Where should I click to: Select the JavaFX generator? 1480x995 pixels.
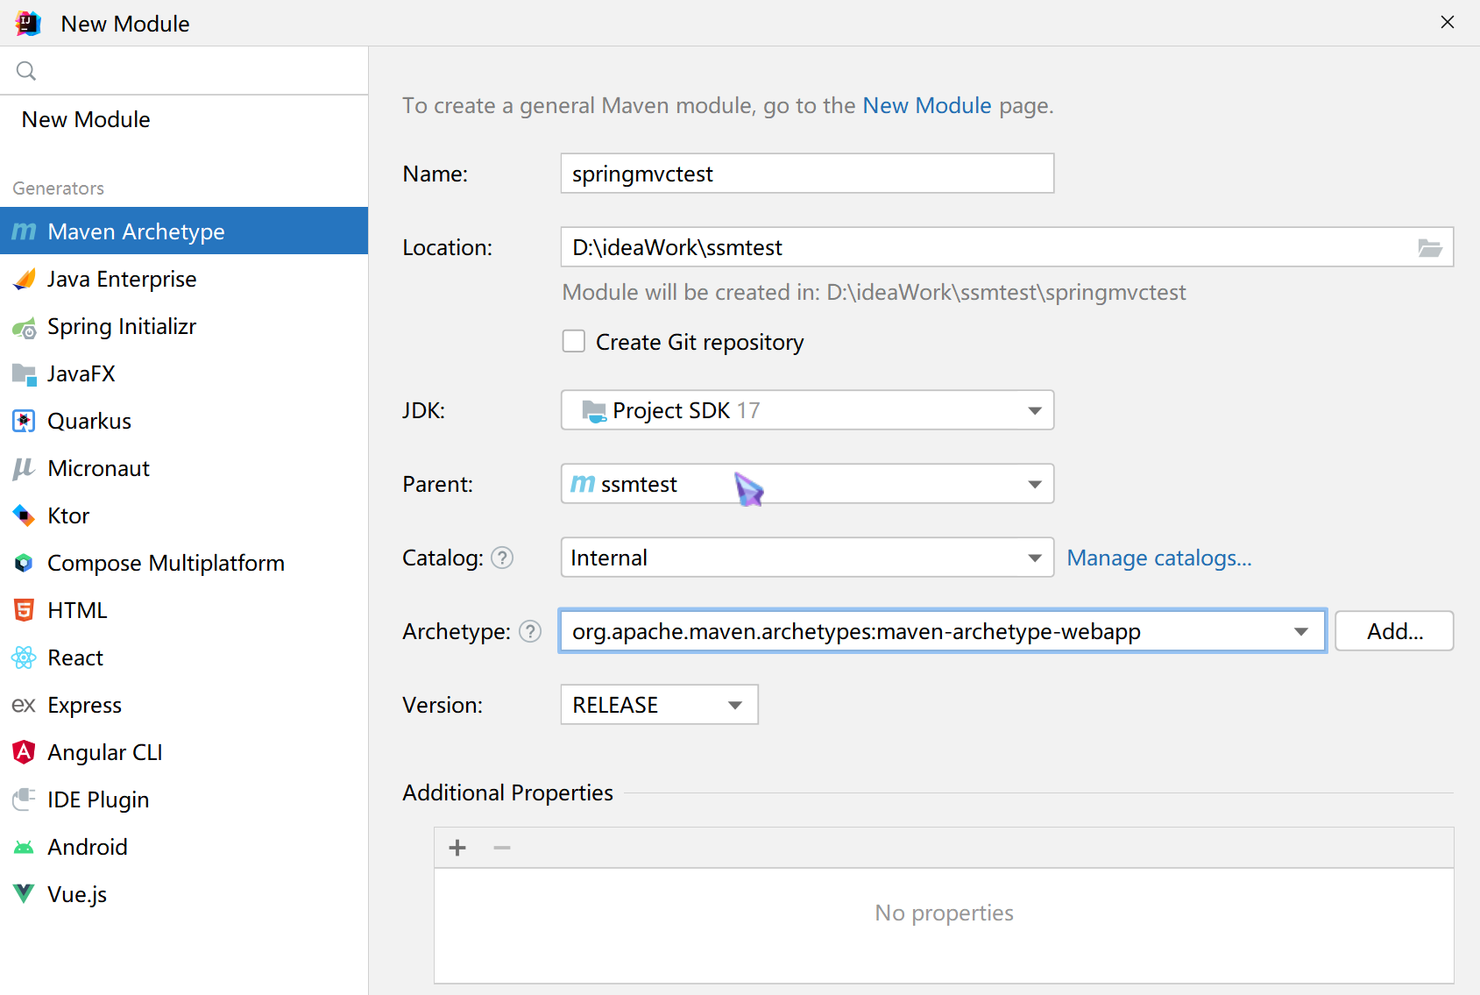point(184,373)
